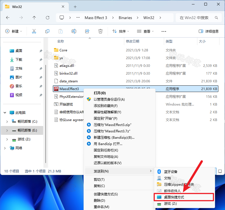Expand the 畅玩部落 (C:) drive
The width and height of the screenshot is (225, 210).
[7, 122]
